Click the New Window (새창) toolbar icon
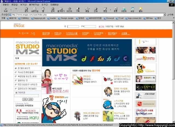 [x=132, y=10]
